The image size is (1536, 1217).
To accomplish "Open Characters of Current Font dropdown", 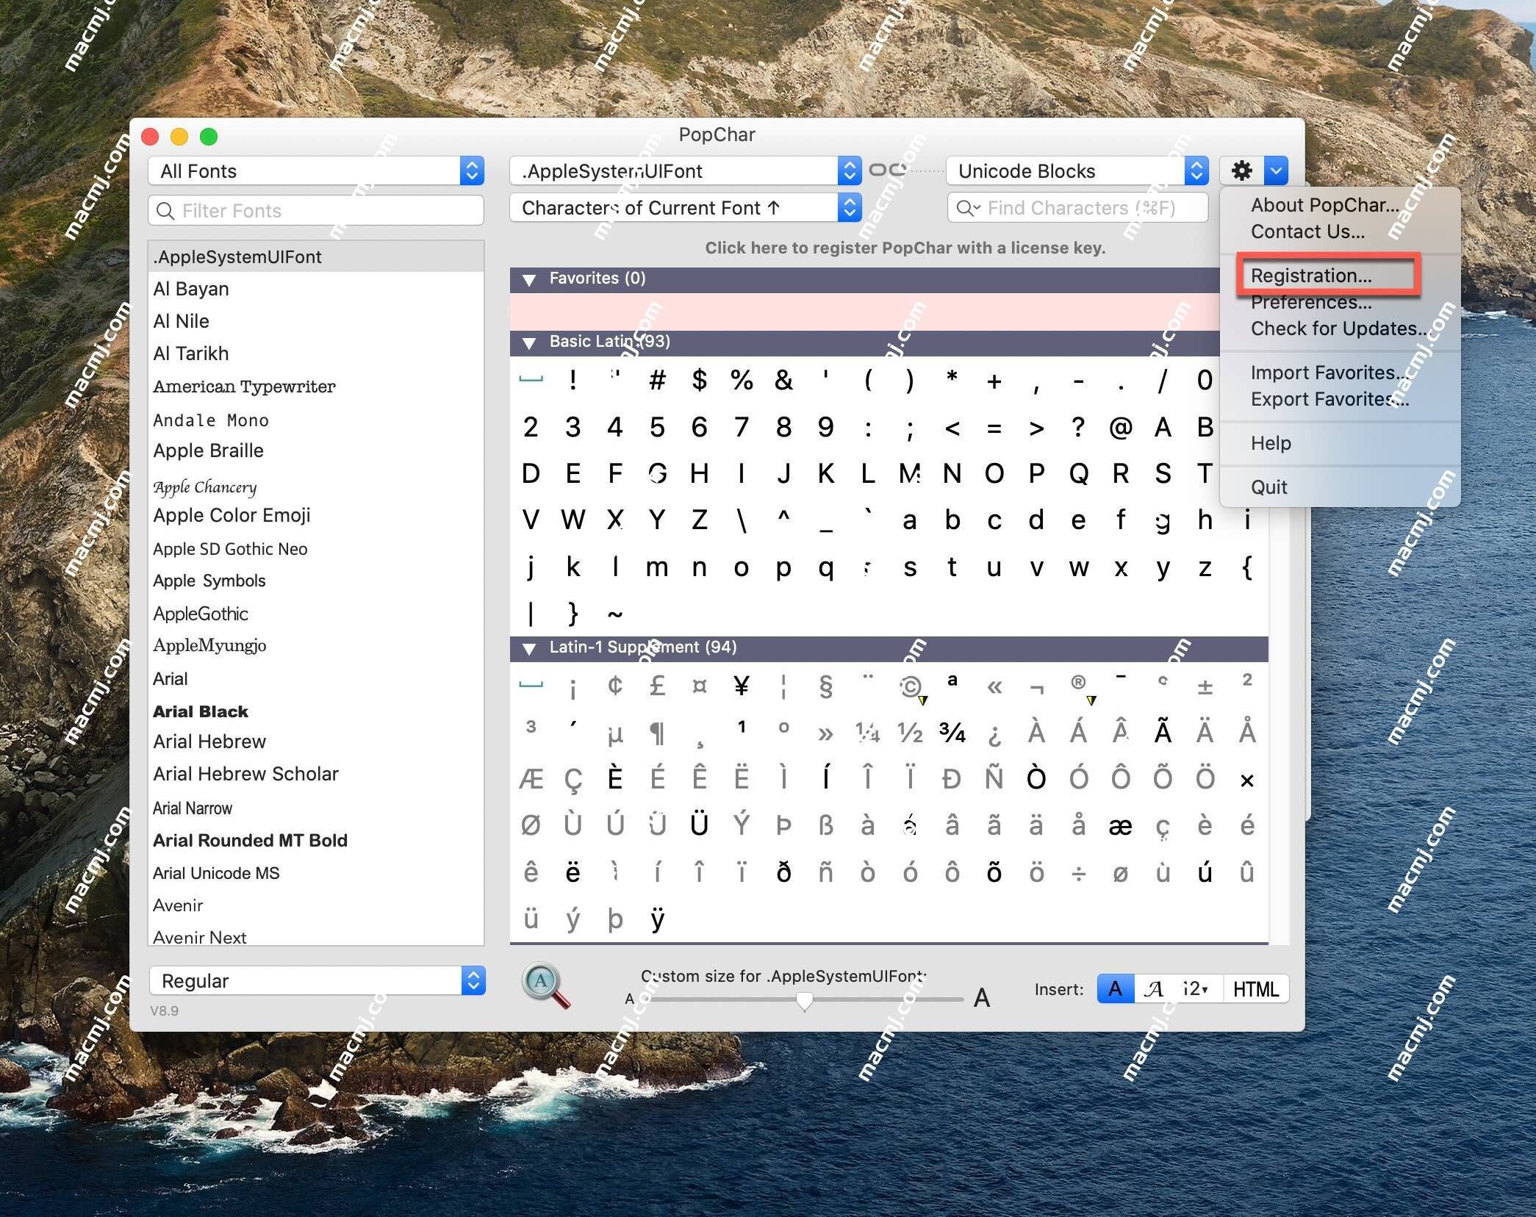I will click(x=685, y=208).
